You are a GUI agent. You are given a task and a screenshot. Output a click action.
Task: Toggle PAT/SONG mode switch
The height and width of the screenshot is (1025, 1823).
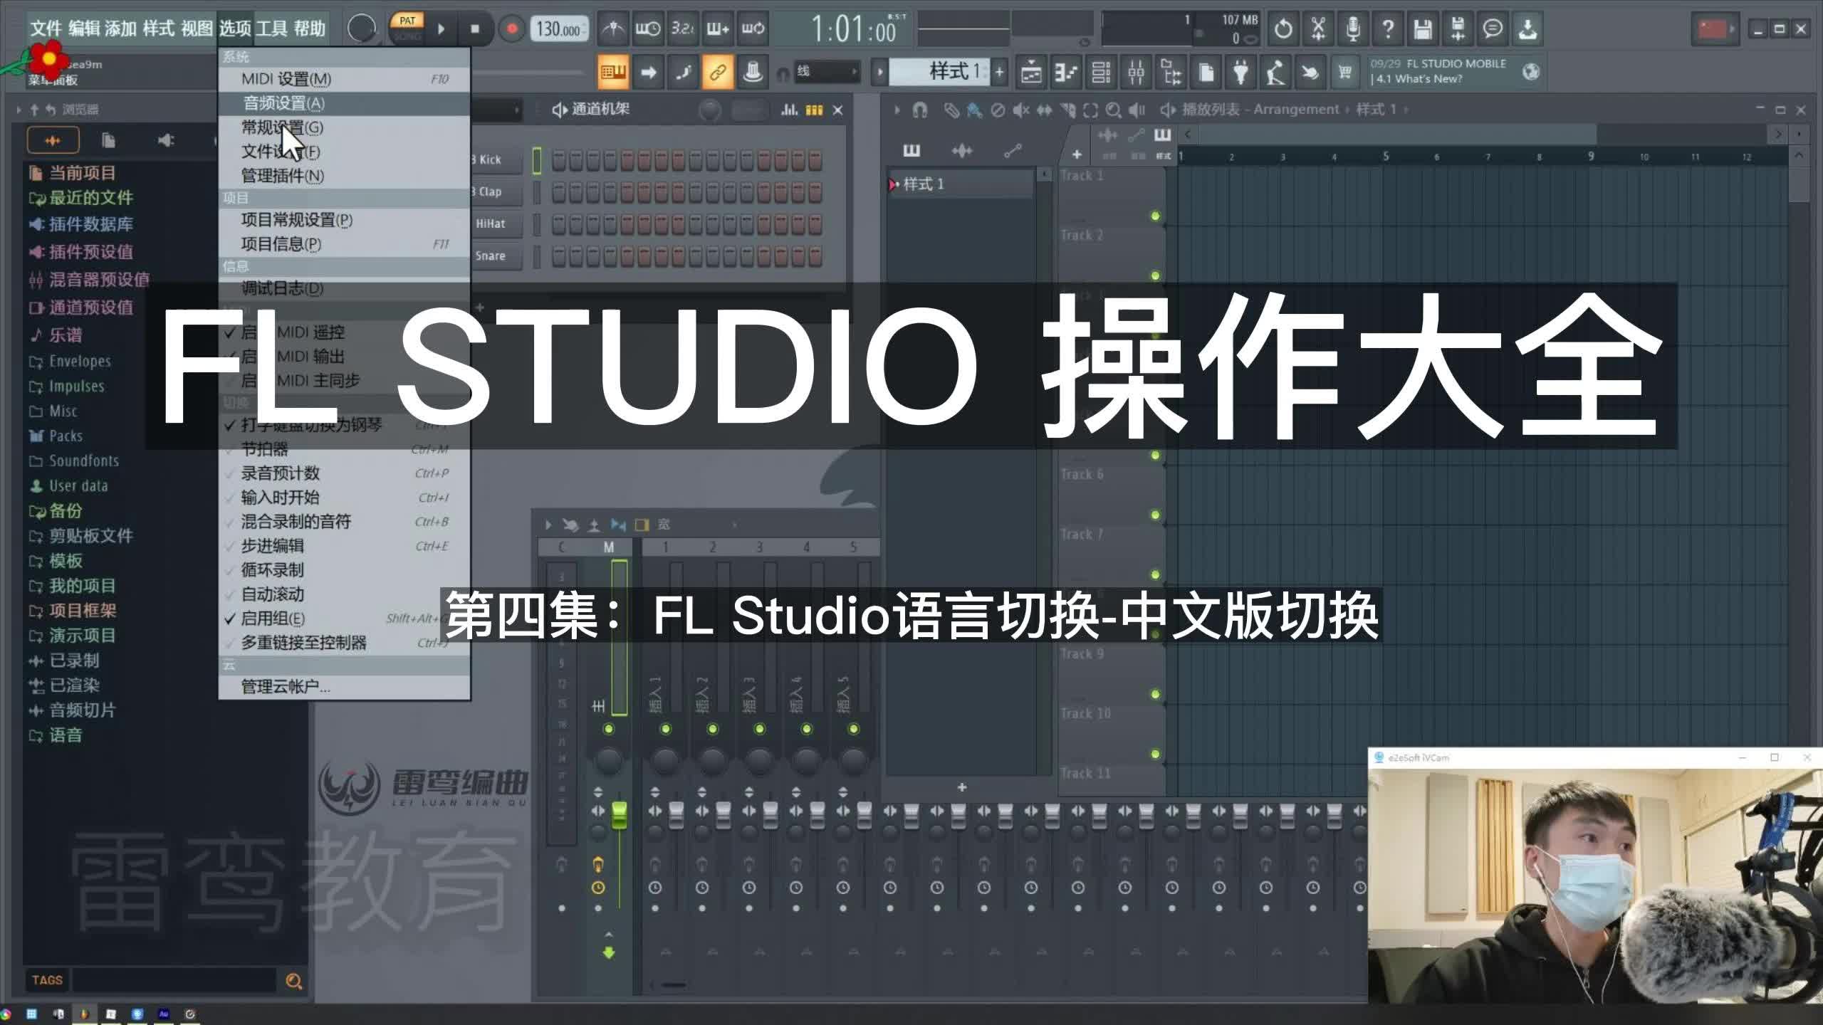click(x=407, y=28)
